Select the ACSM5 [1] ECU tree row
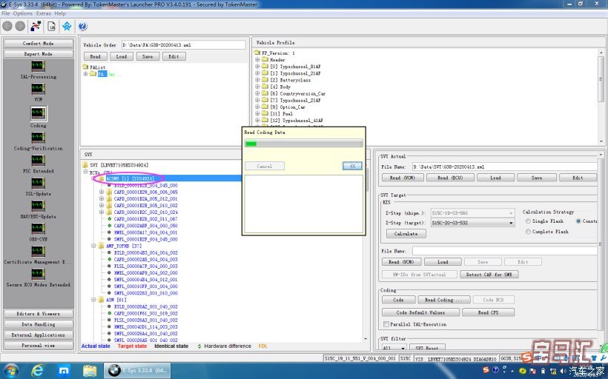608x379 pixels. (130, 178)
